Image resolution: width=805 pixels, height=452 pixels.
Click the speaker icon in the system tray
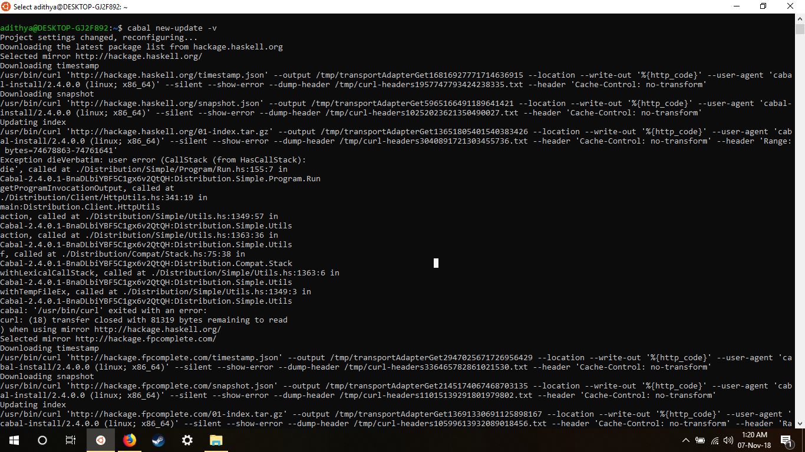pos(728,440)
